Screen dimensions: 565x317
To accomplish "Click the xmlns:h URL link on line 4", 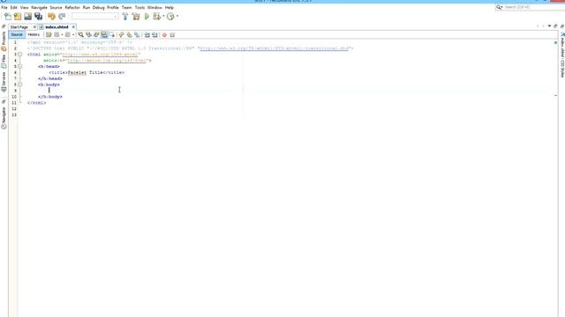I will coord(107,61).
